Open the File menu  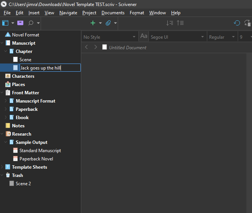click(x=7, y=13)
